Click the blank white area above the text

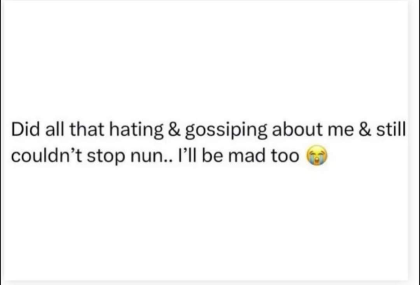206,59
